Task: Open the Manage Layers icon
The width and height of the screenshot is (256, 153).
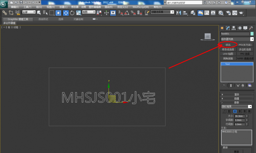Action: pos(193,13)
